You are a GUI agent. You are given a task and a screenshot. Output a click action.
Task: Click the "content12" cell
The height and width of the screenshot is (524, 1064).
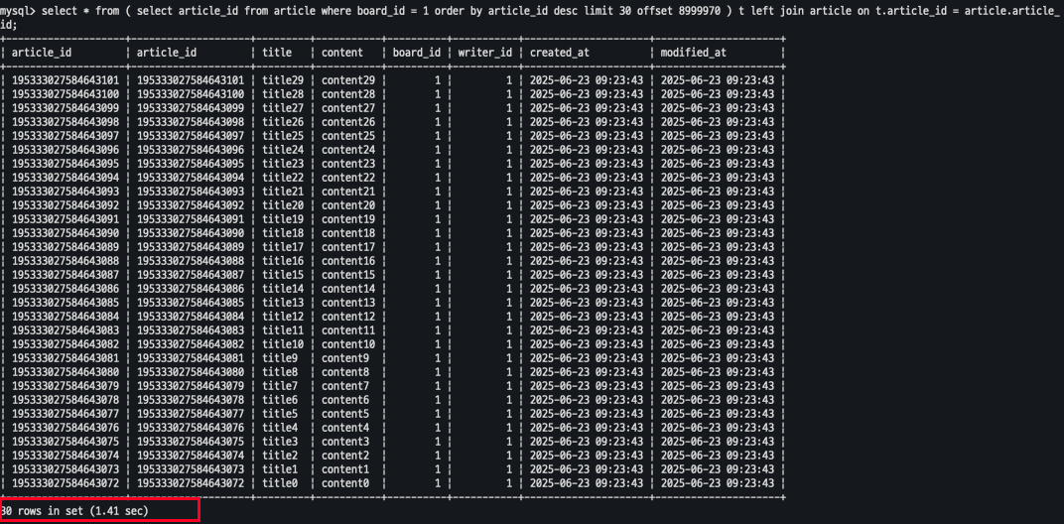tap(348, 317)
